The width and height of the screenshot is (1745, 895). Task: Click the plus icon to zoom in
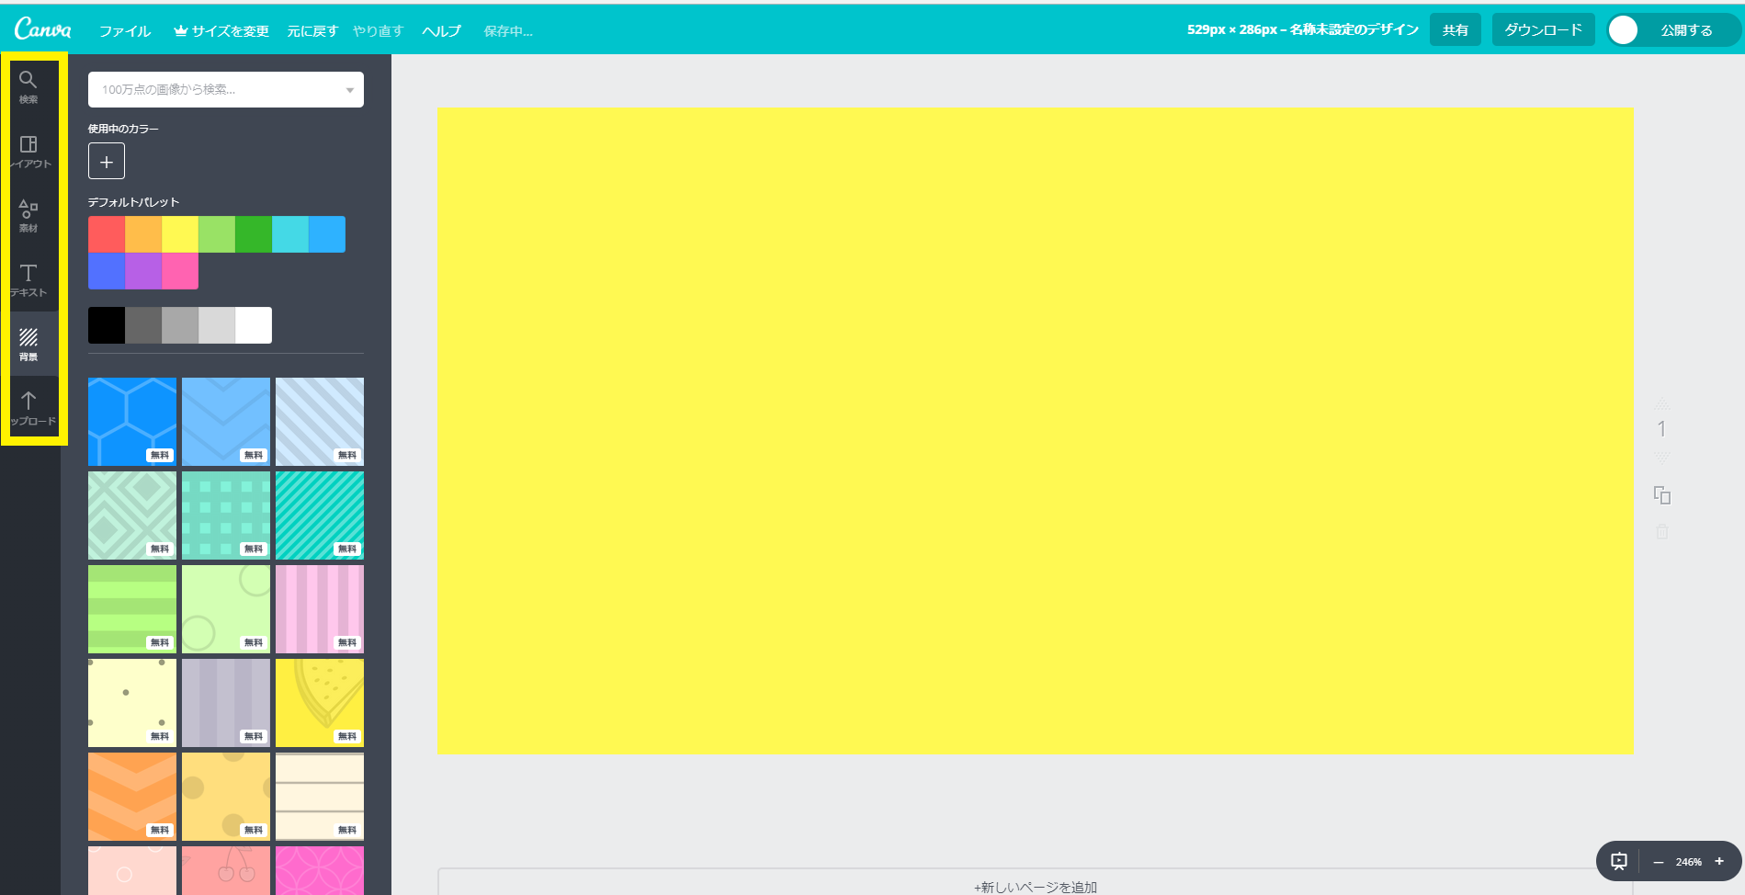point(1719,861)
